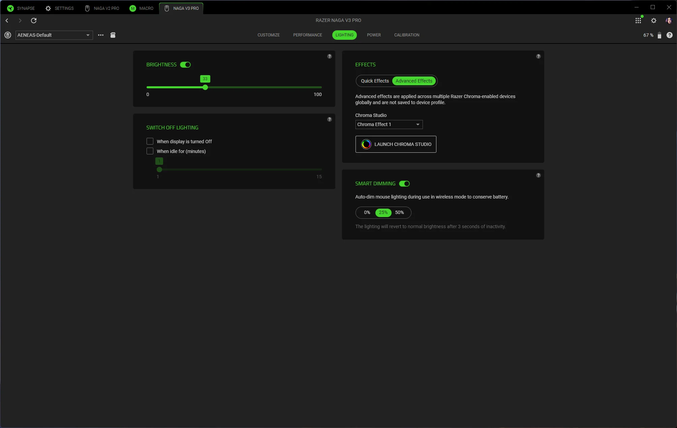Enable 'When idle for (minutes)' checkbox
This screenshot has width=677, height=428.
150,151
